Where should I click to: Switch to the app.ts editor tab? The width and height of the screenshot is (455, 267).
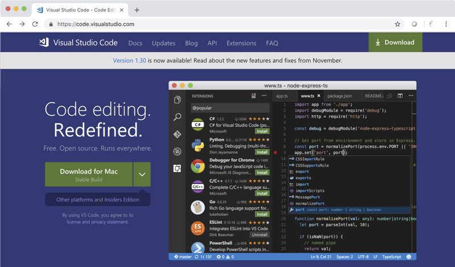(282, 96)
